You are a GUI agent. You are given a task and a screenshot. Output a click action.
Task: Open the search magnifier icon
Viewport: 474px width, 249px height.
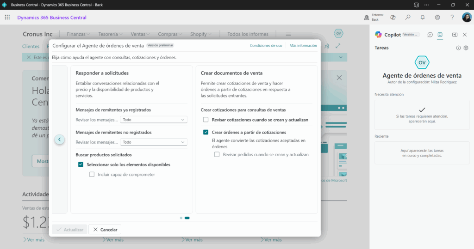tap(408, 17)
